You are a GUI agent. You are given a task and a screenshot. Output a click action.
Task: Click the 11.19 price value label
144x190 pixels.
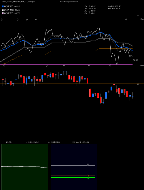click(135, 60)
